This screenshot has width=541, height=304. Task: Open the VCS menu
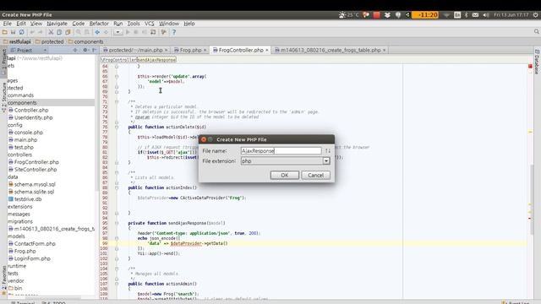(x=149, y=24)
